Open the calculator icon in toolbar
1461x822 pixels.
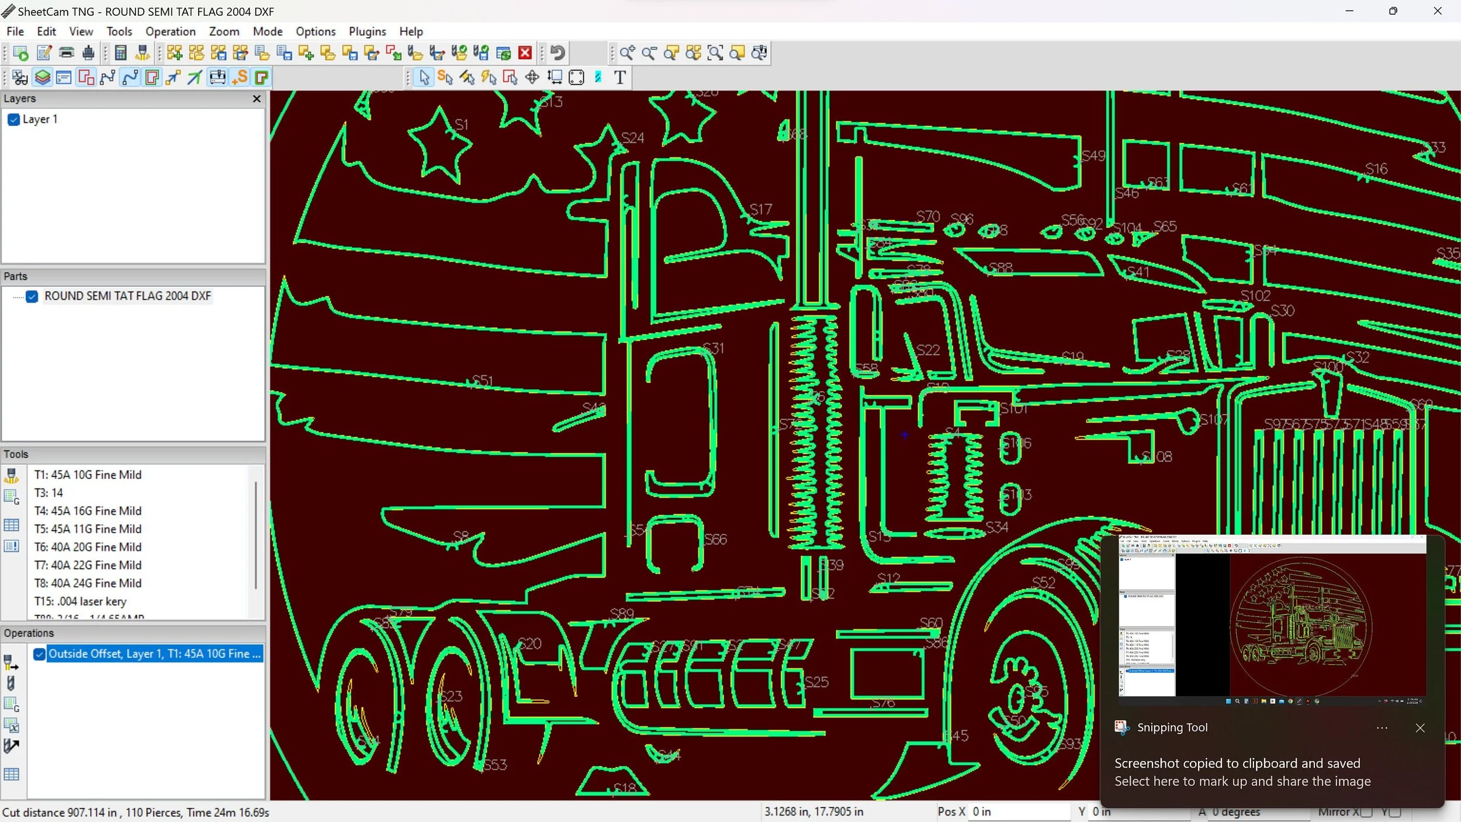coord(120,53)
